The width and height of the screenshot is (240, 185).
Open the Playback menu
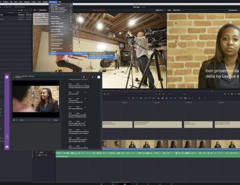pos(27,2)
